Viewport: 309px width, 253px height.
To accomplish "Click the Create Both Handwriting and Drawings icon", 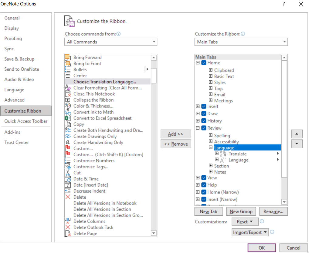I will pyautogui.click(x=68, y=130).
